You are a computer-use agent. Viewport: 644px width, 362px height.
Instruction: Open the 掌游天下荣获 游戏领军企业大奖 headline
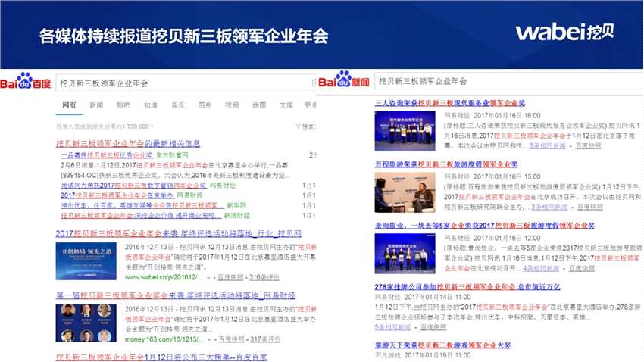click(442, 345)
